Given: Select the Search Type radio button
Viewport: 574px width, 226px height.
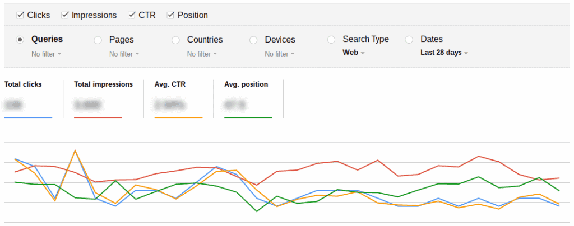Looking at the screenshot, I should point(331,40).
